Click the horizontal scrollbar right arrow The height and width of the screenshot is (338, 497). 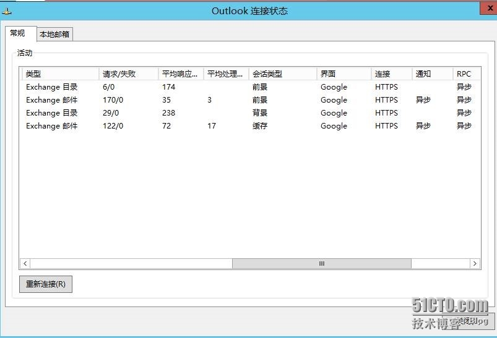[475, 263]
